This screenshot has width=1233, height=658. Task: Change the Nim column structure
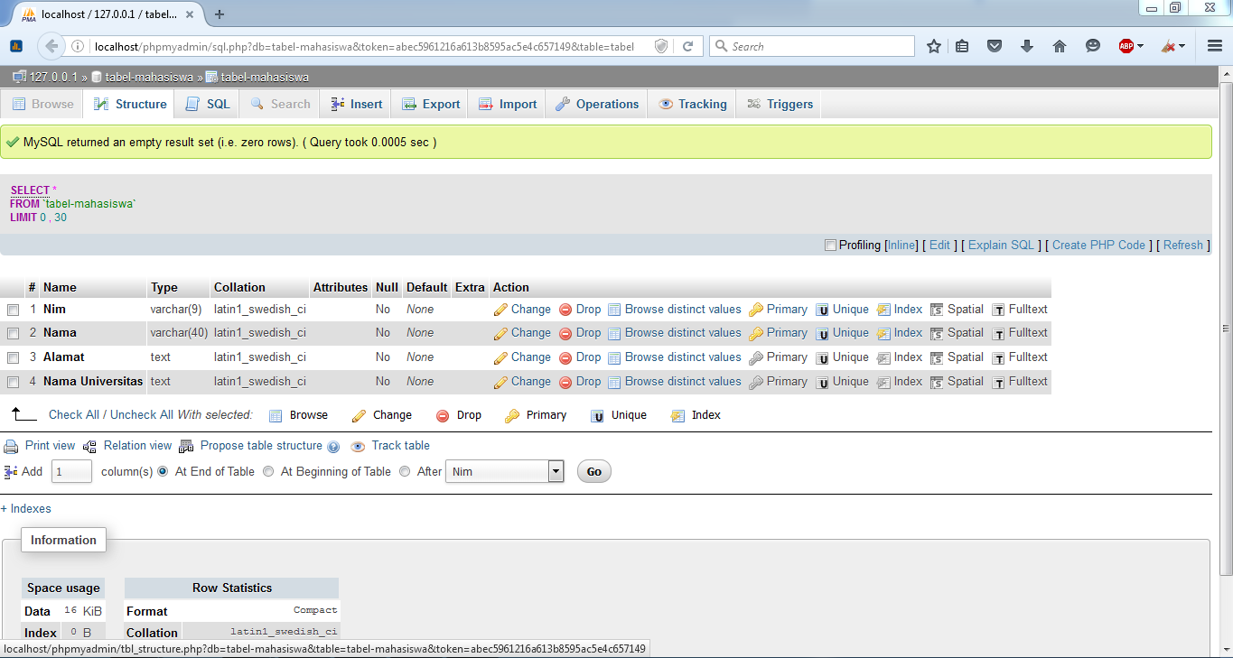529,309
